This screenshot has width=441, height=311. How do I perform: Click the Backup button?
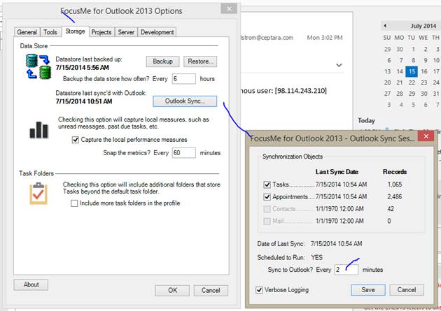point(162,62)
